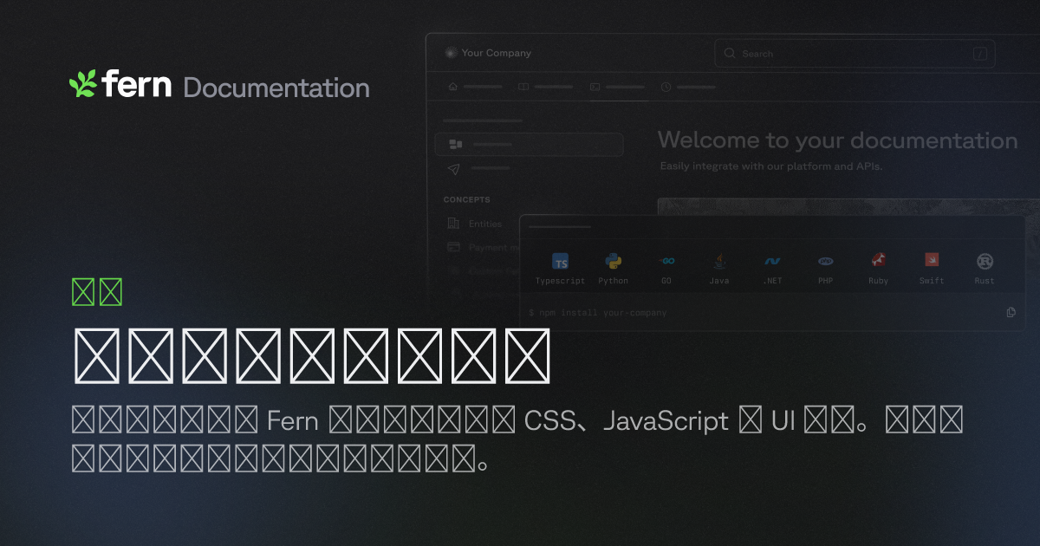Choose the Typescript SDK icon
1040x546 pixels.
pos(561,262)
